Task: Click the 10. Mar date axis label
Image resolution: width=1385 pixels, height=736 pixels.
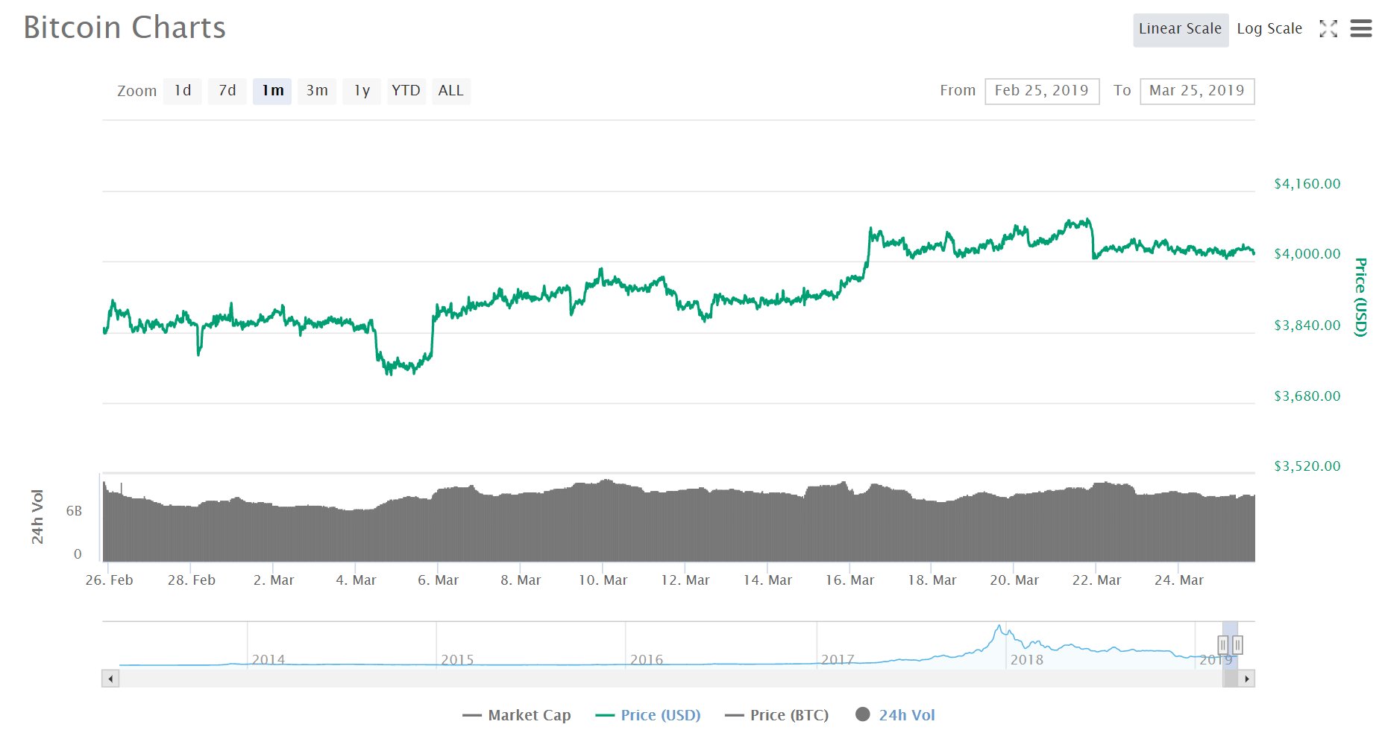Action: point(603,580)
